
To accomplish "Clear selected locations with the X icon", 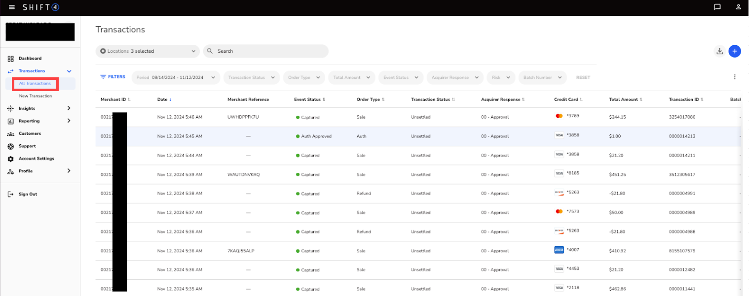I will [103, 51].
